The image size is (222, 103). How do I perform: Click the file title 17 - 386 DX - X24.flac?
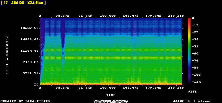(x=23, y=3)
